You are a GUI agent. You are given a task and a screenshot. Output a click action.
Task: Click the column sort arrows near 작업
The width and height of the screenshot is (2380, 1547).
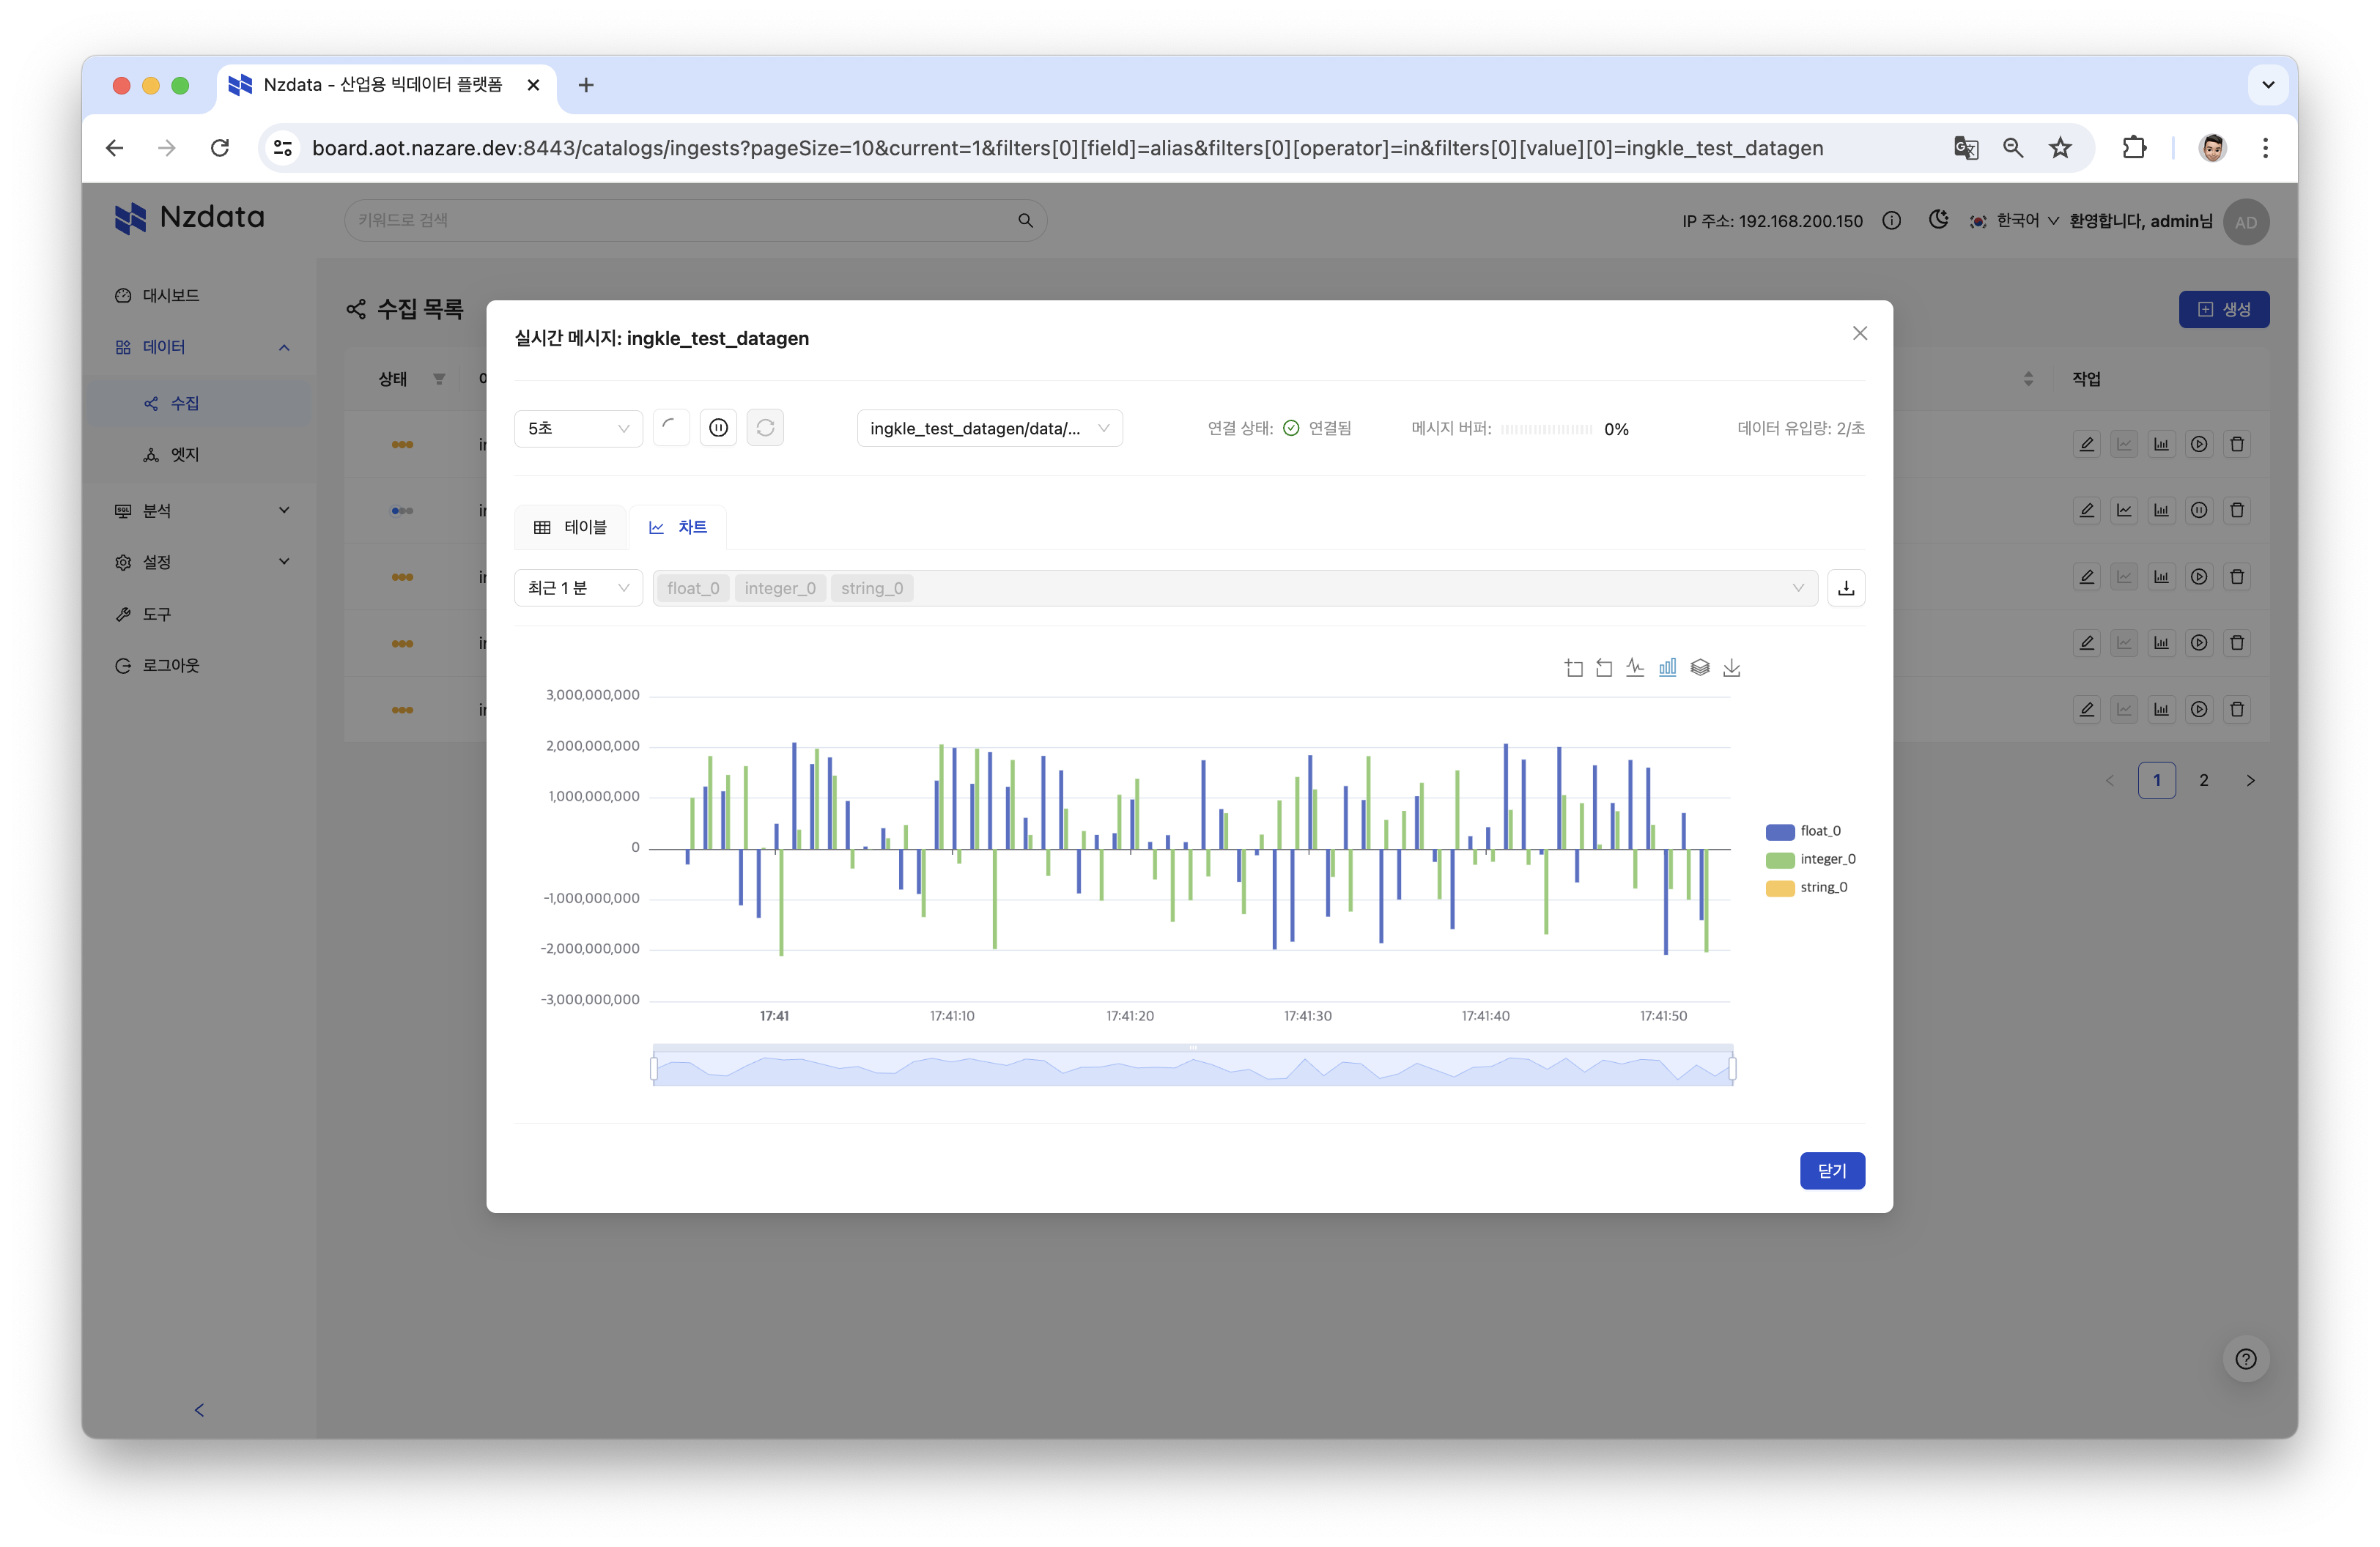tap(2028, 379)
